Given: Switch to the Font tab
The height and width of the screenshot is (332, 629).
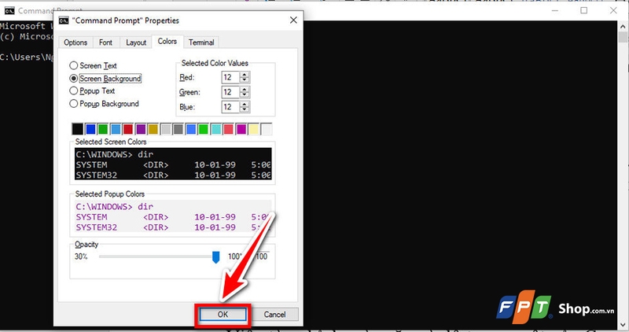Looking at the screenshot, I should pos(106,42).
